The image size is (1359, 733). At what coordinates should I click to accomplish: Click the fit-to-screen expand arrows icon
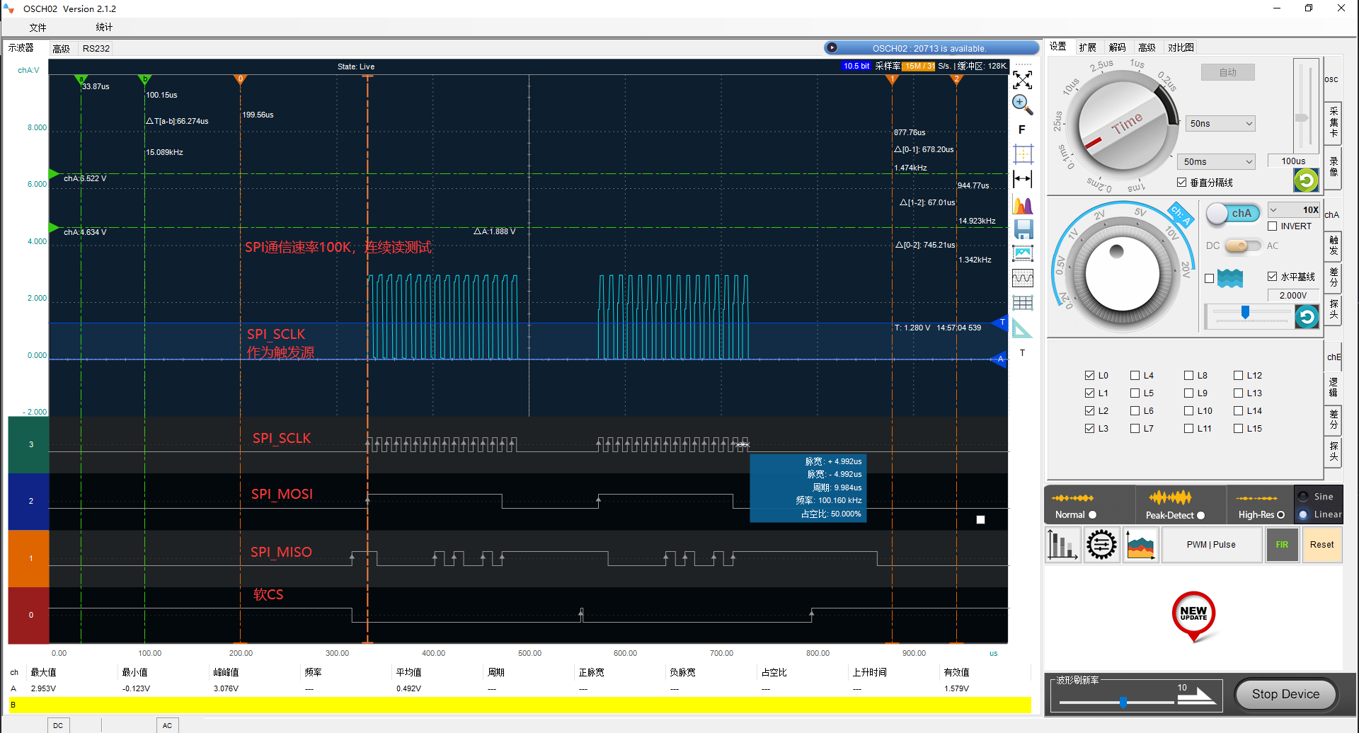tap(1022, 80)
